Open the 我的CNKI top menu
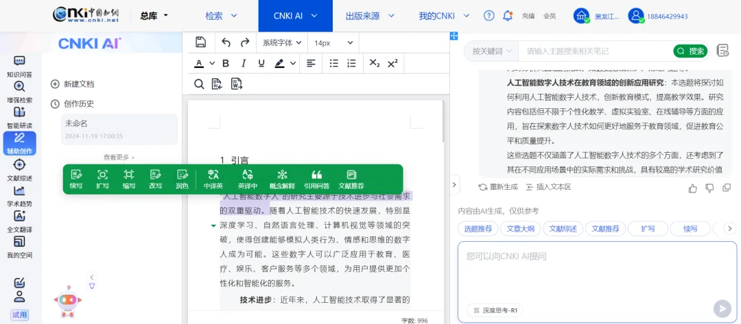 (444, 16)
